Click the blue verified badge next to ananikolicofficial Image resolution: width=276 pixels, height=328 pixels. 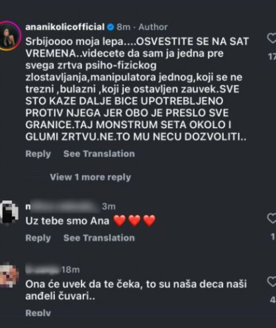click(x=111, y=27)
